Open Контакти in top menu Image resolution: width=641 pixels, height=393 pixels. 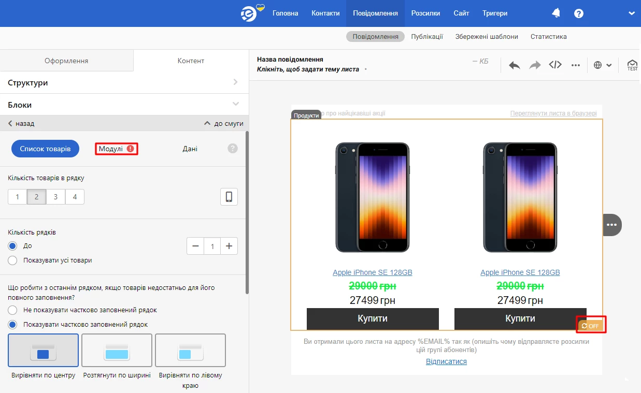(325, 13)
